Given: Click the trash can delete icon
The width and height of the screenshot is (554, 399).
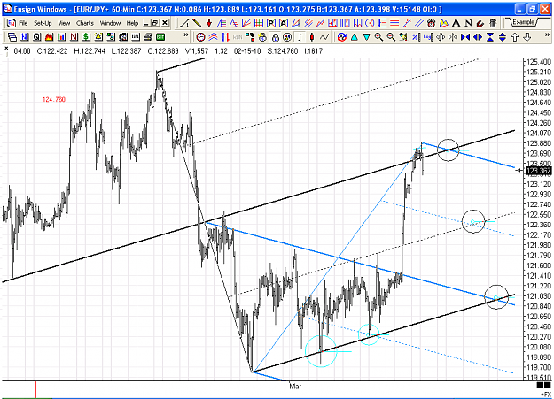Looking at the screenshot, I should [x=493, y=23].
